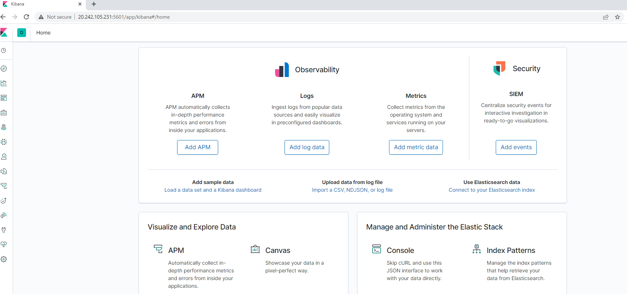Open Machine Learning icon in sidebar

click(4, 142)
